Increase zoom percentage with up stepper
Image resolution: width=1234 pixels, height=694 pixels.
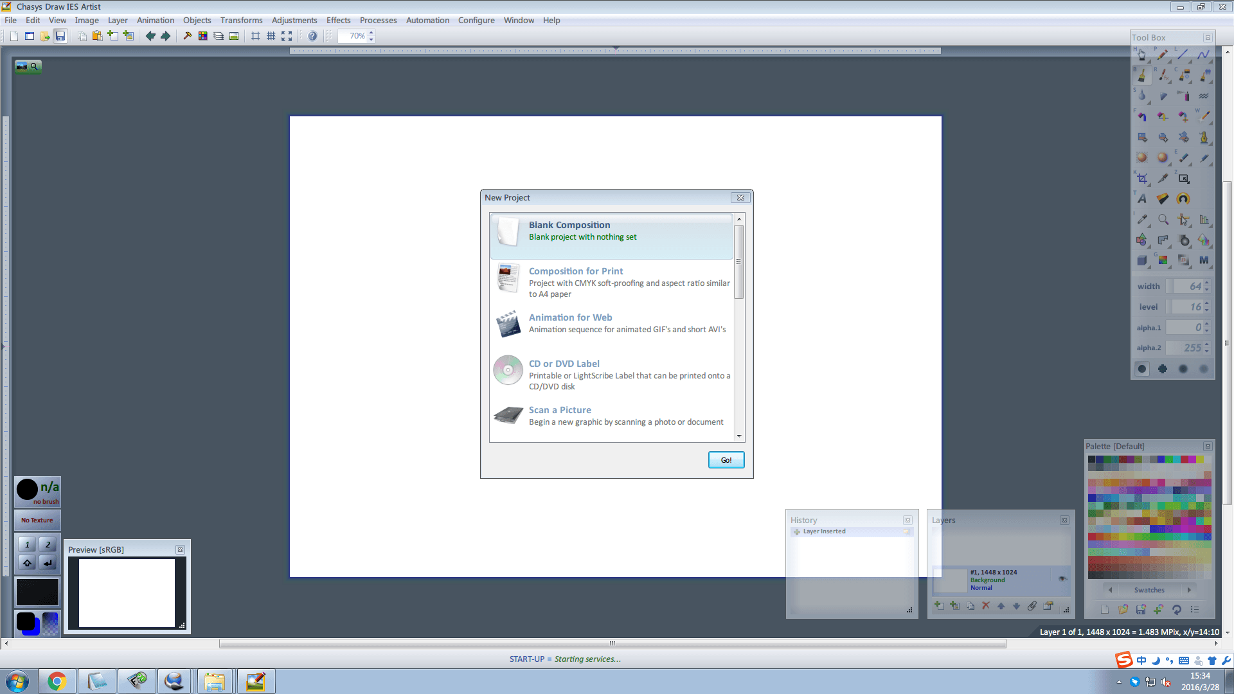[371, 33]
